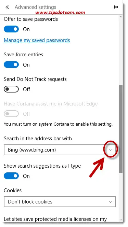Open the Bing (www.bing.com) search engine dropdown

tap(60, 150)
